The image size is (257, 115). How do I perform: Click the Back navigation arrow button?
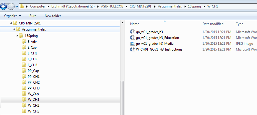[4, 6]
